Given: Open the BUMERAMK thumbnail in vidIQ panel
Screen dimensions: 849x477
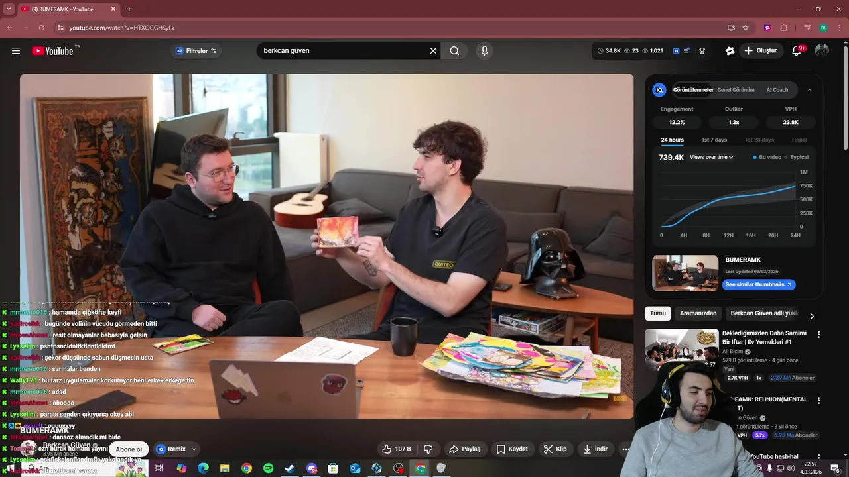Looking at the screenshot, I should (685, 273).
